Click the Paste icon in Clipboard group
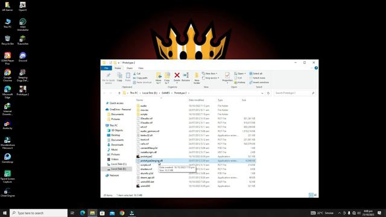Viewport: 386px width, 217px height. coord(128,77)
